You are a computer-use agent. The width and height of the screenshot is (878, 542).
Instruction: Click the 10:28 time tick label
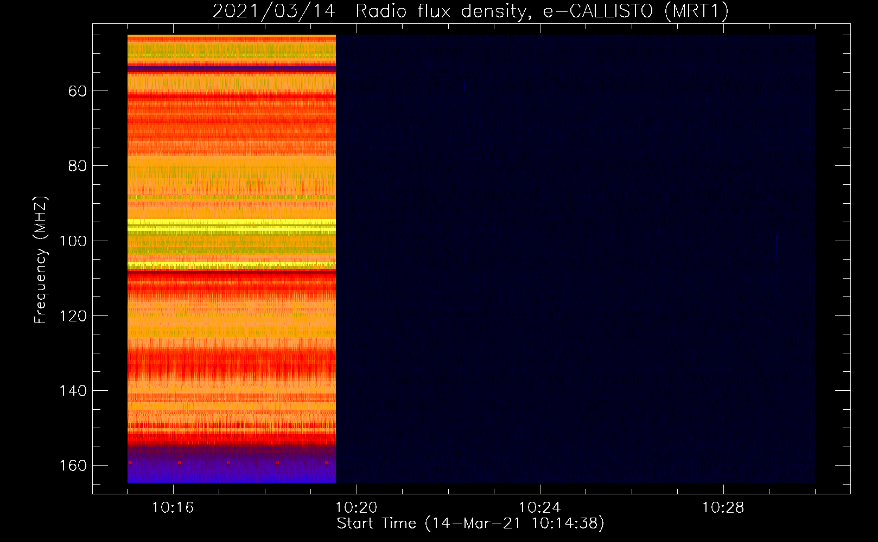[x=723, y=508]
